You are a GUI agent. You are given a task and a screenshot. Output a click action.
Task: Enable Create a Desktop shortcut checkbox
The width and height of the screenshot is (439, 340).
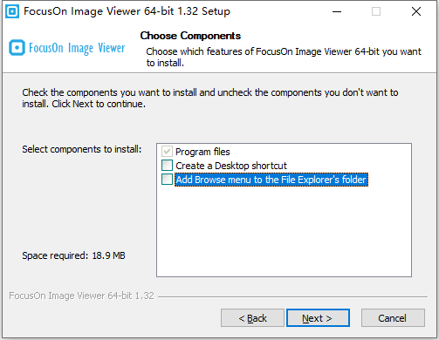click(167, 166)
